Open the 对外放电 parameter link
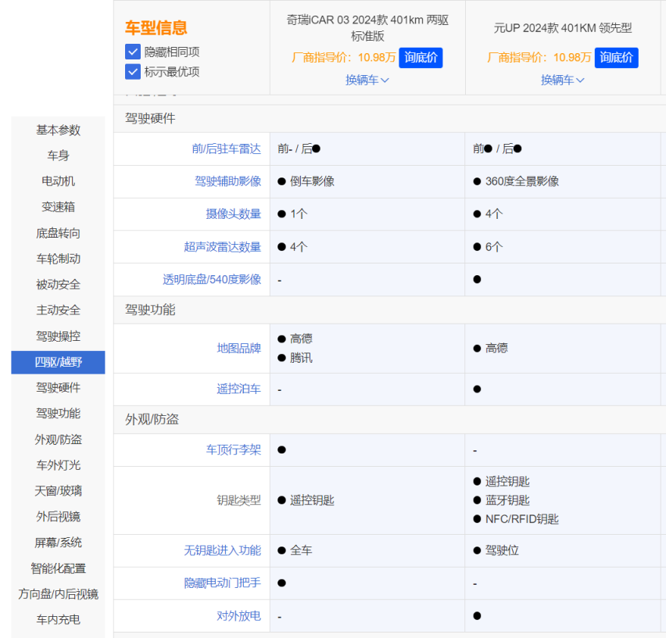Image resolution: width=666 pixels, height=638 pixels. 239,616
